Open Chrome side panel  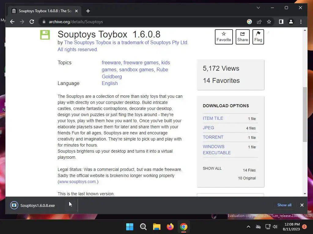tap(281, 22)
